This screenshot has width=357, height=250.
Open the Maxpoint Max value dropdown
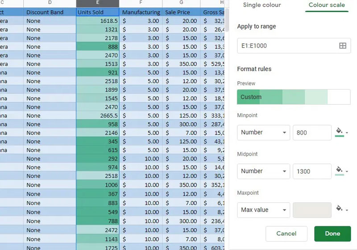pos(263,210)
